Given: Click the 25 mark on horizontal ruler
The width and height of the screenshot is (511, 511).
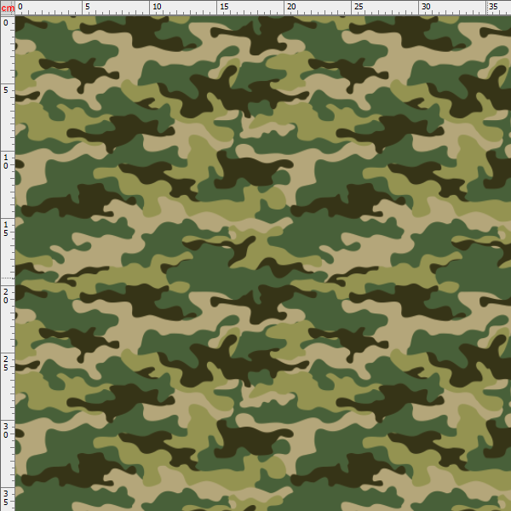Looking at the screenshot, I should [x=359, y=7].
